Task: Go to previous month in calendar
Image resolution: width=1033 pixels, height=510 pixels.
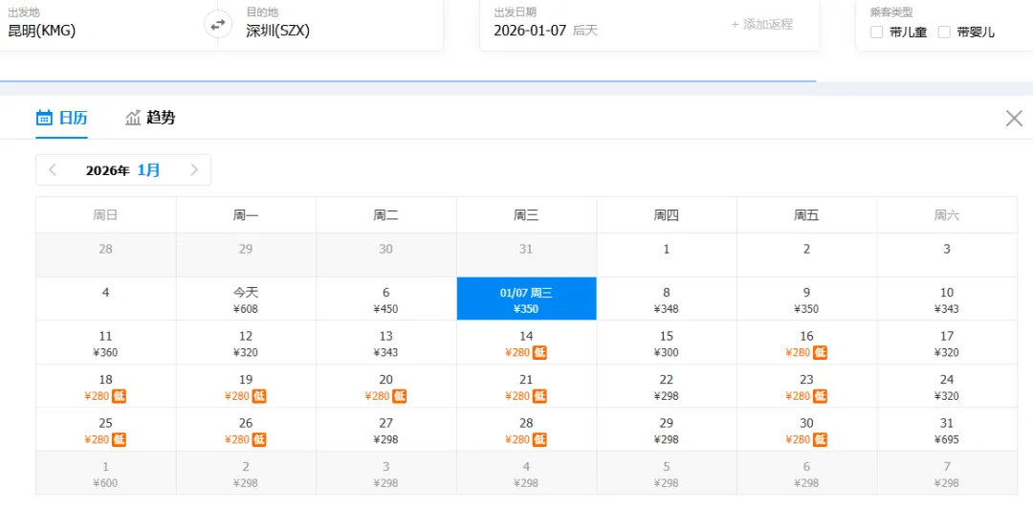Action: pos(54,170)
